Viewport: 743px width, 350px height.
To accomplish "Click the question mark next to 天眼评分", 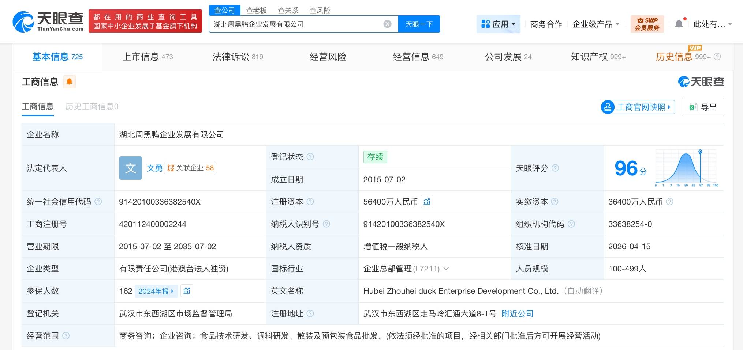I will coord(555,168).
